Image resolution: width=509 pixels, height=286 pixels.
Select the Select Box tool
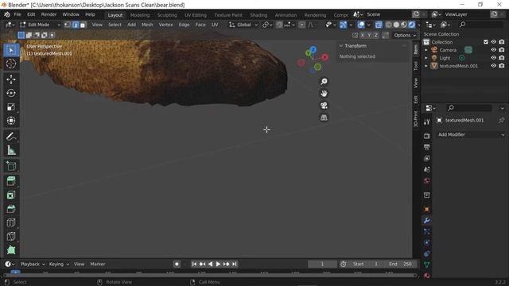point(11,51)
